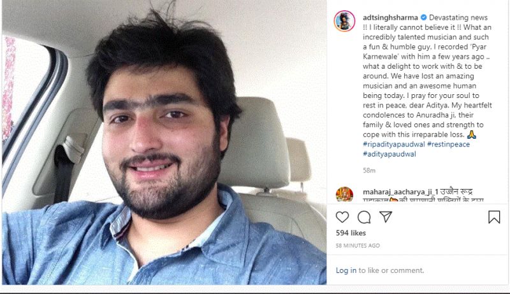Image resolution: width=510 pixels, height=294 pixels.
Task: Click the maharaj_aacharya_ji_1 commenter username
Action: [x=401, y=192]
